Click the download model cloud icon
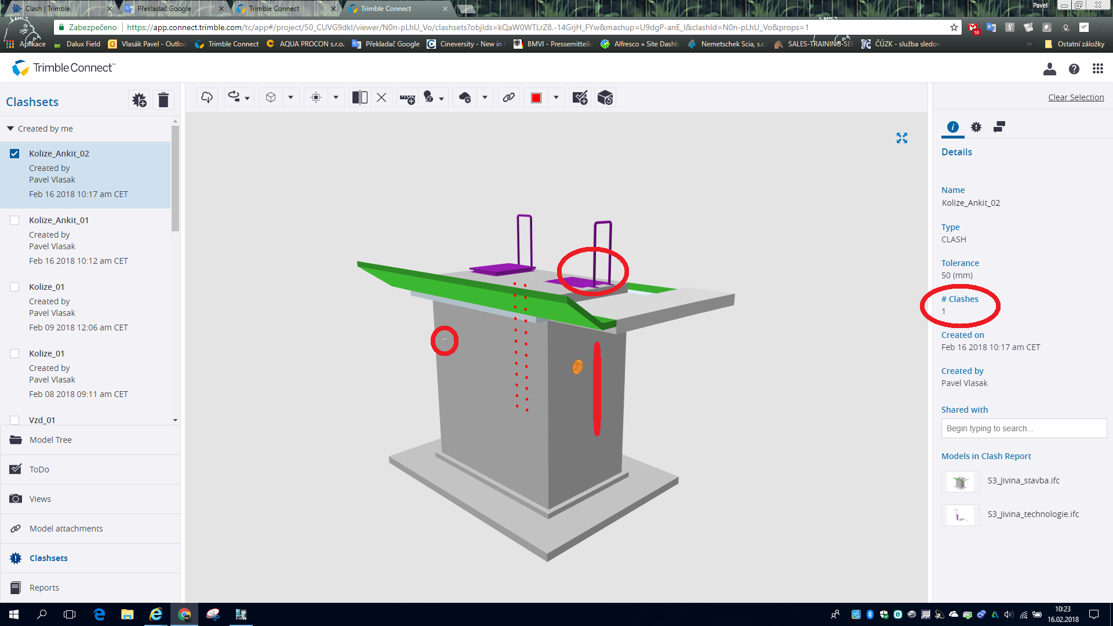Viewport: 1113px width, 626px height. (206, 97)
